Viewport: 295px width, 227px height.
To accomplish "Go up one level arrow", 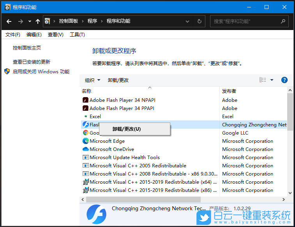I will (38, 21).
